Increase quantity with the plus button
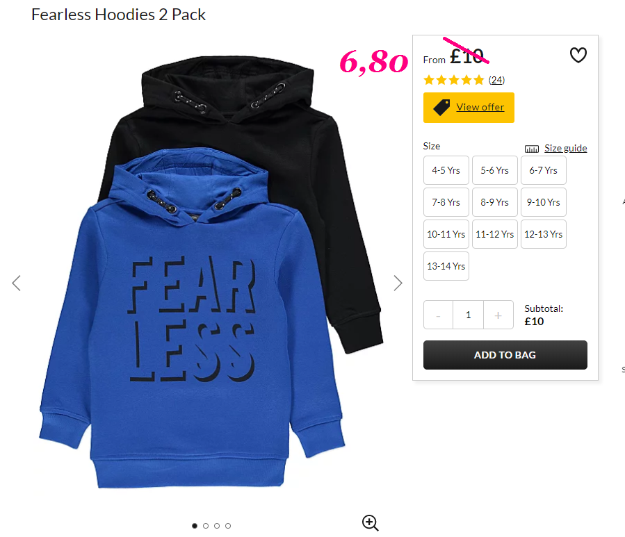Screen dimensions: 625x537 tap(498, 315)
